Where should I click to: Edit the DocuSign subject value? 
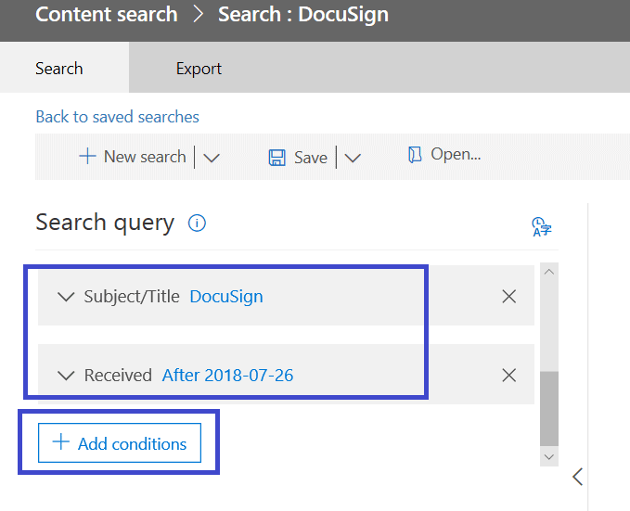[x=226, y=297]
